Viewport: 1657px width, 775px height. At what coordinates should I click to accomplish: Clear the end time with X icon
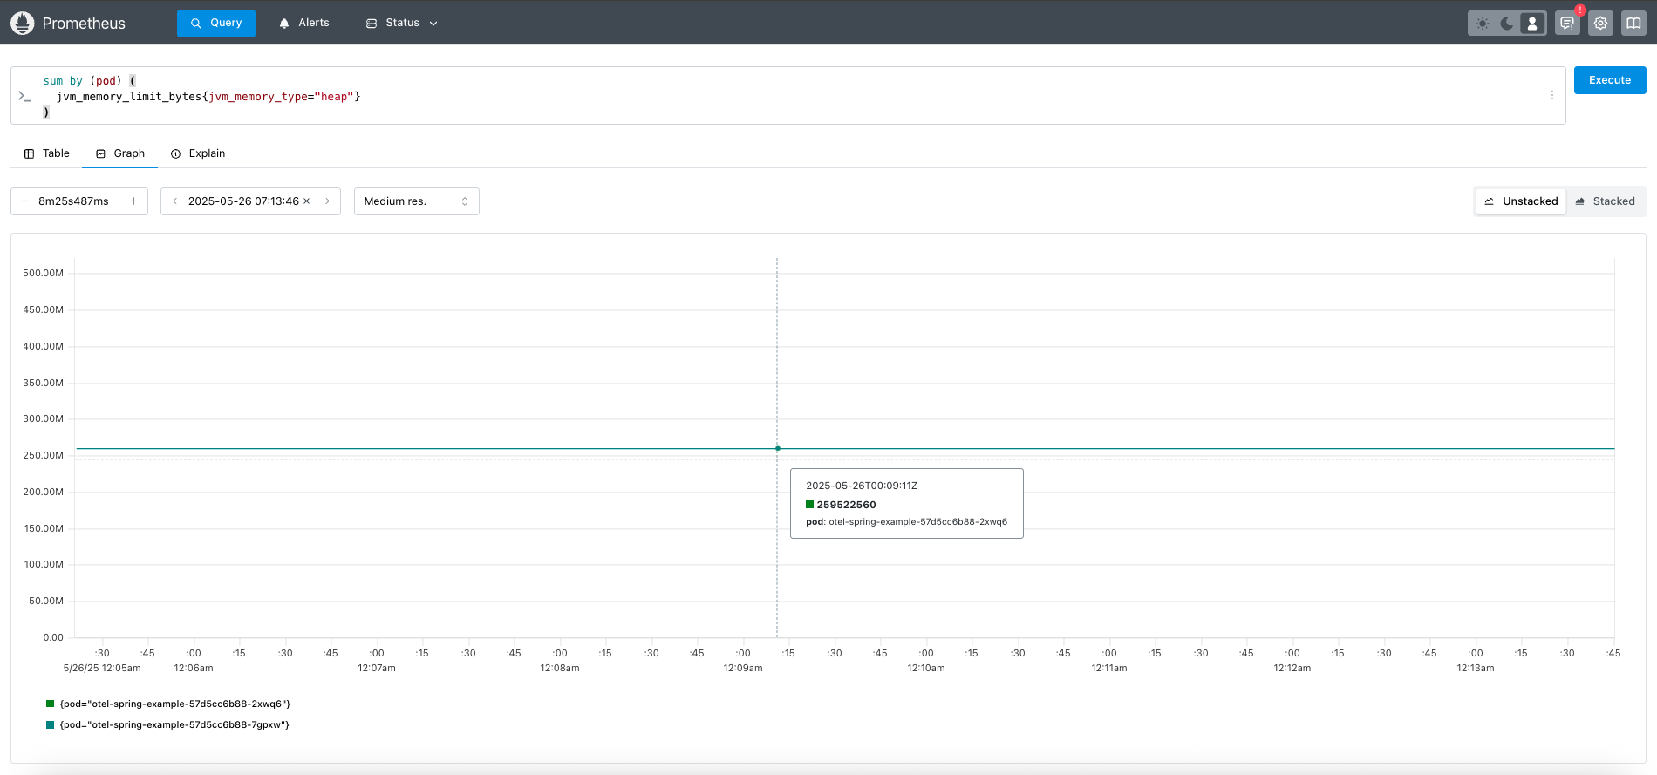click(307, 201)
